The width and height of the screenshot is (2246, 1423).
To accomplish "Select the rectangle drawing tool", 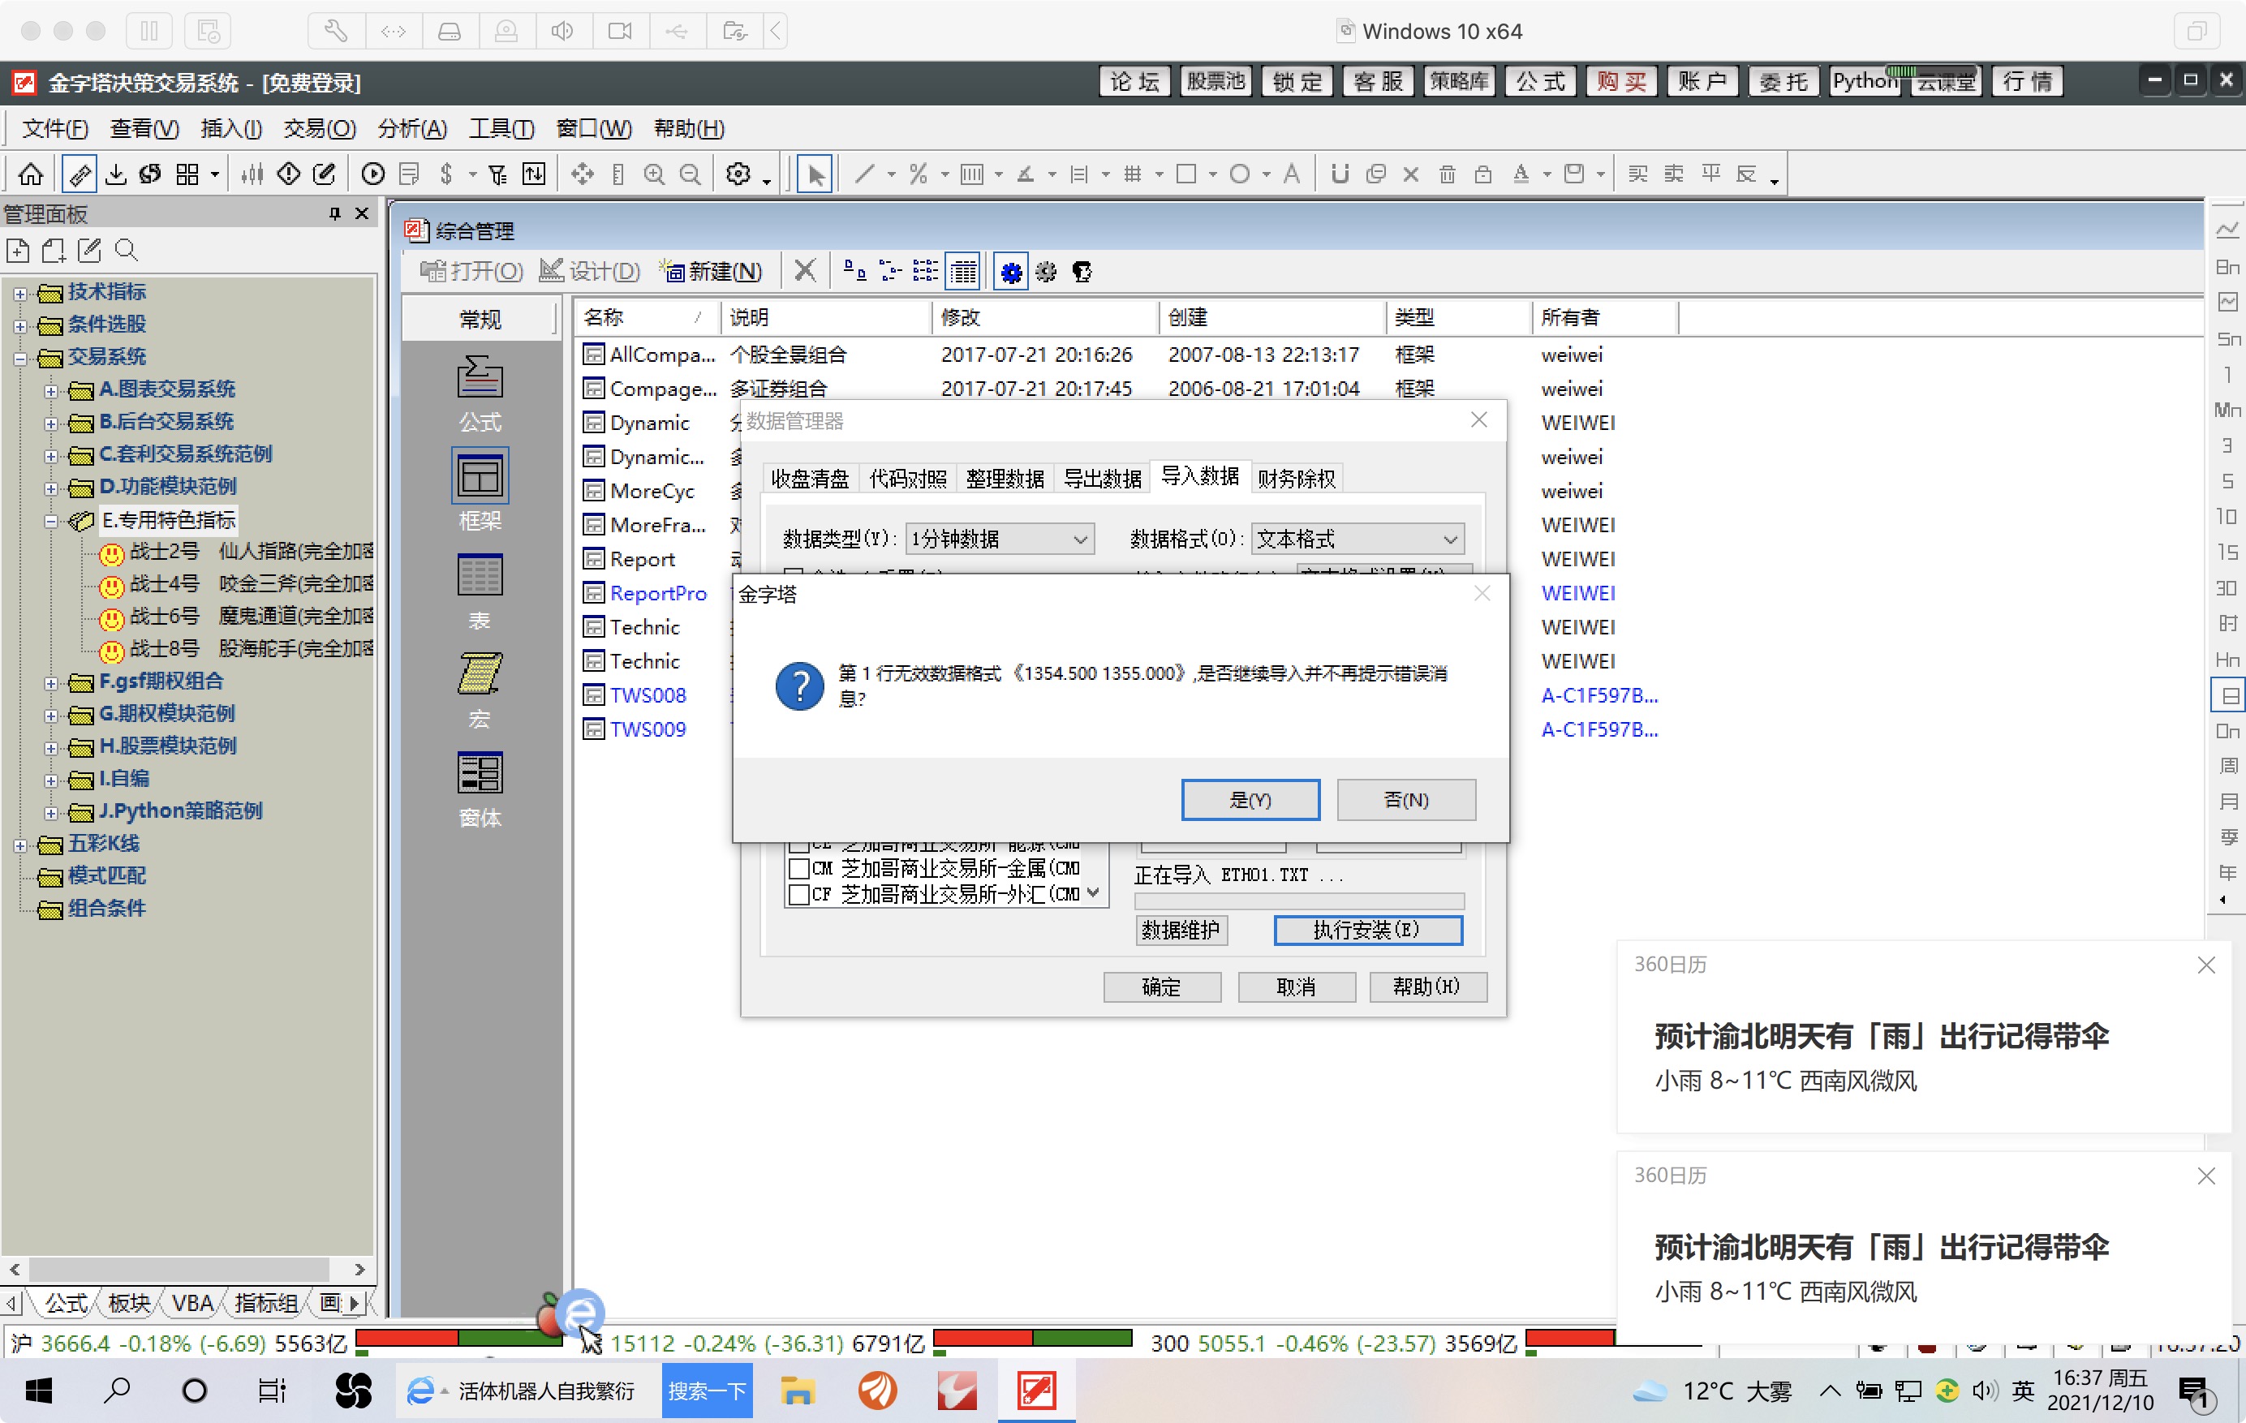I will point(1186,174).
